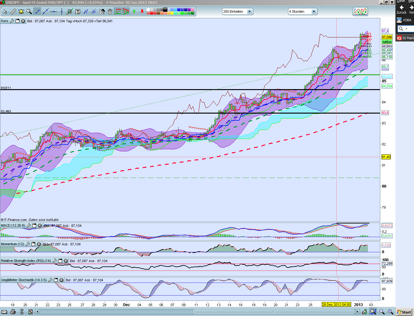Expand the search dropdown arrow
The width and height of the screenshot is (414, 316).
(406, 29)
